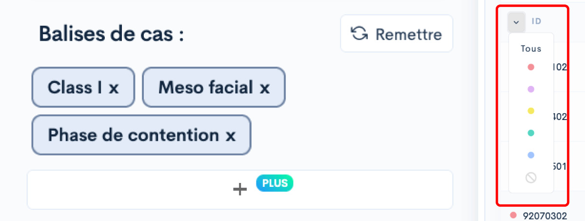This screenshot has width=585, height=221.
Task: Select Tous in the filter list
Action: (x=531, y=49)
